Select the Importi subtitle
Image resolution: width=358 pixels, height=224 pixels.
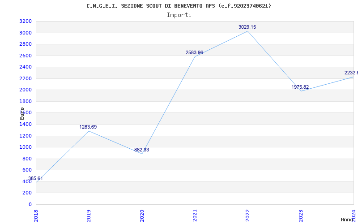click(179, 15)
